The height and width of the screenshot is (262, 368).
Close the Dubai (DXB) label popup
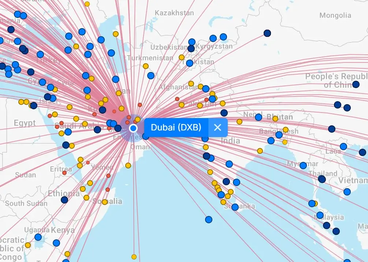pos(218,128)
